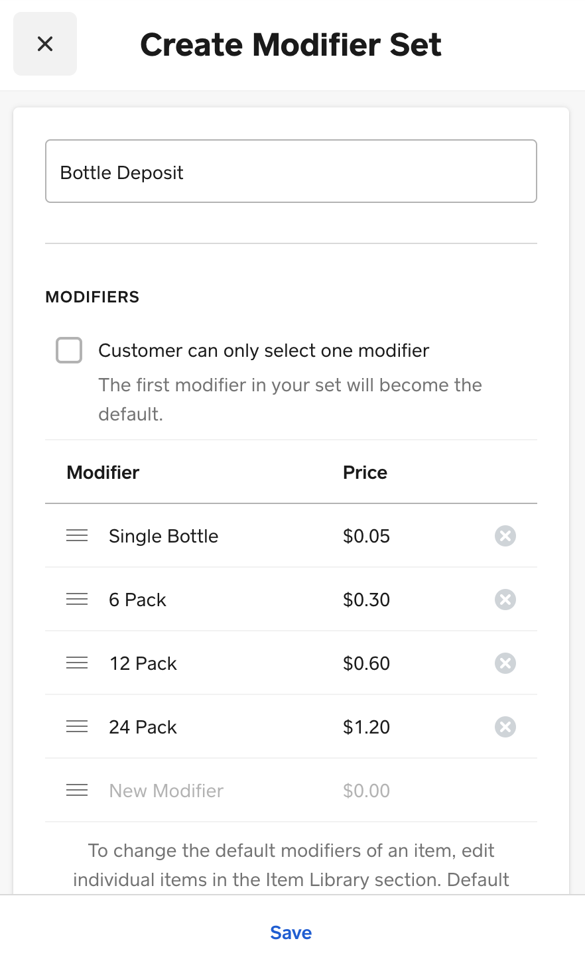Enable customer can only select one modifier
The height and width of the screenshot is (959, 585).
pyautogui.click(x=69, y=350)
